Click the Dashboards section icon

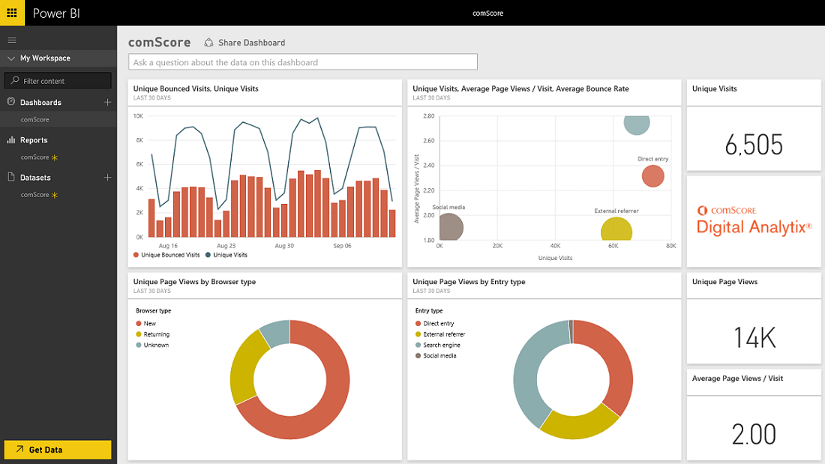coord(11,101)
